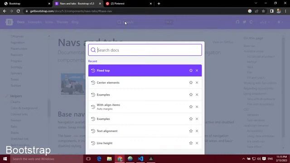Screen dimensions: 290x163
Task: Favorite the With align-items result
Action: click(191, 107)
